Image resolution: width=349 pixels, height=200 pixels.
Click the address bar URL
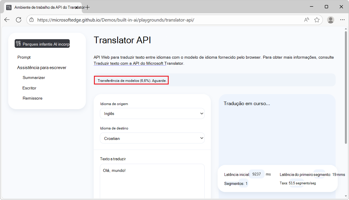[x=116, y=20]
